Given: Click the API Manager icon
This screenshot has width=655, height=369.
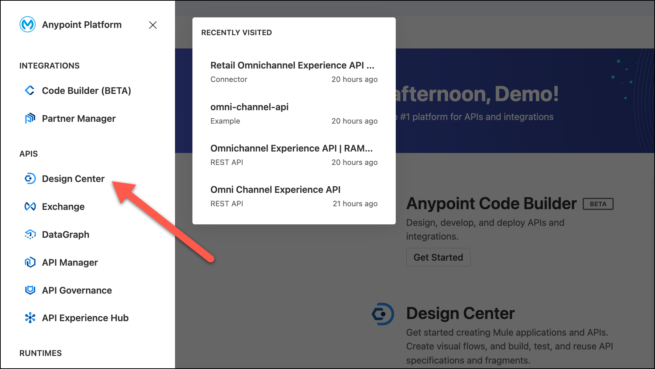Looking at the screenshot, I should click(x=30, y=262).
